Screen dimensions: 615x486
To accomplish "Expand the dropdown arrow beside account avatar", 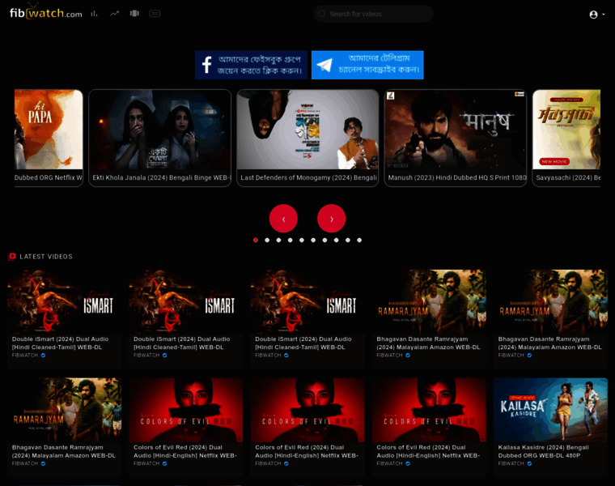I will (603, 15).
